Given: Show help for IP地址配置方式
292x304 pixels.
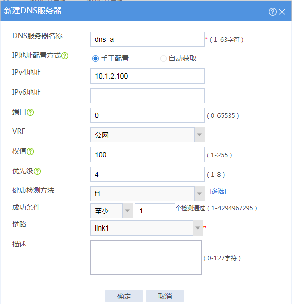Looking at the screenshot, I should click(65, 56).
